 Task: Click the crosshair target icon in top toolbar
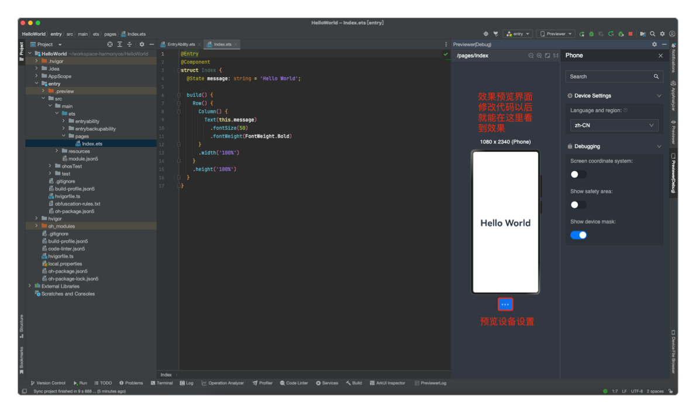[x=485, y=34]
